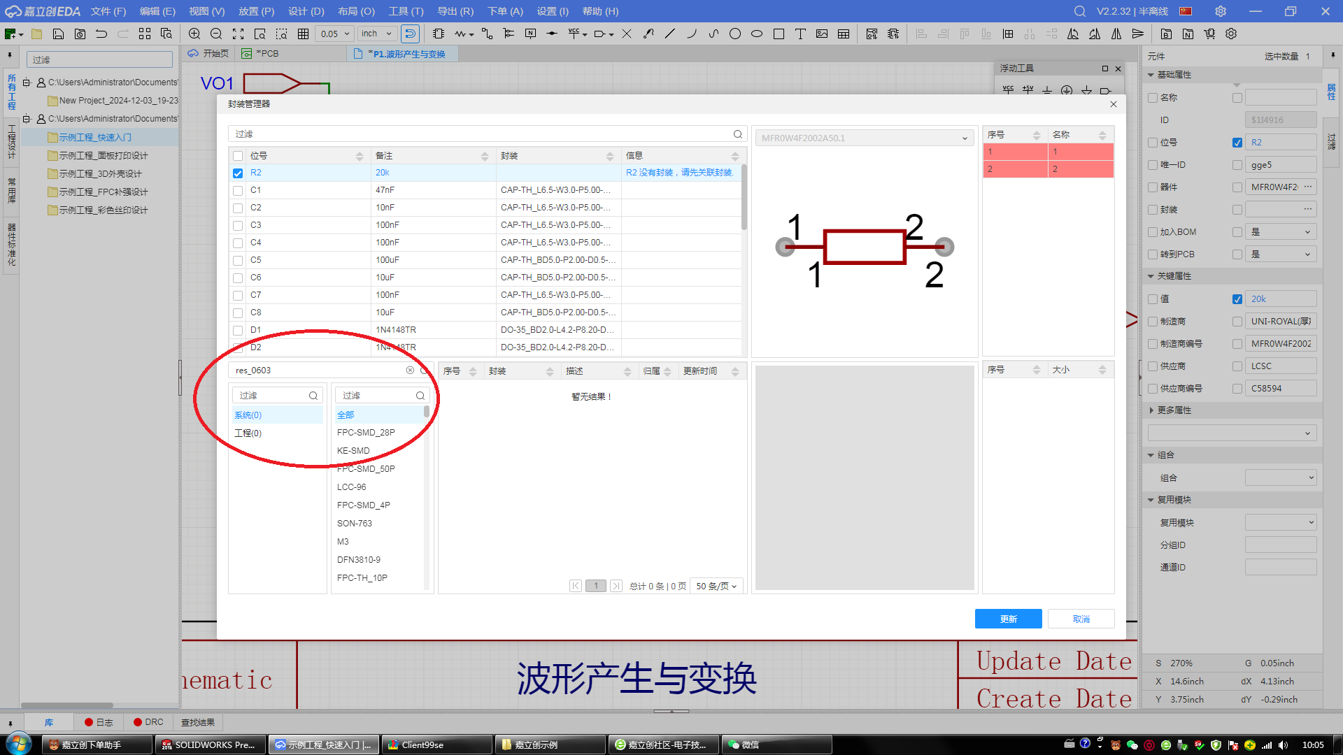
Task: Click the 取消 button
Action: click(x=1081, y=619)
